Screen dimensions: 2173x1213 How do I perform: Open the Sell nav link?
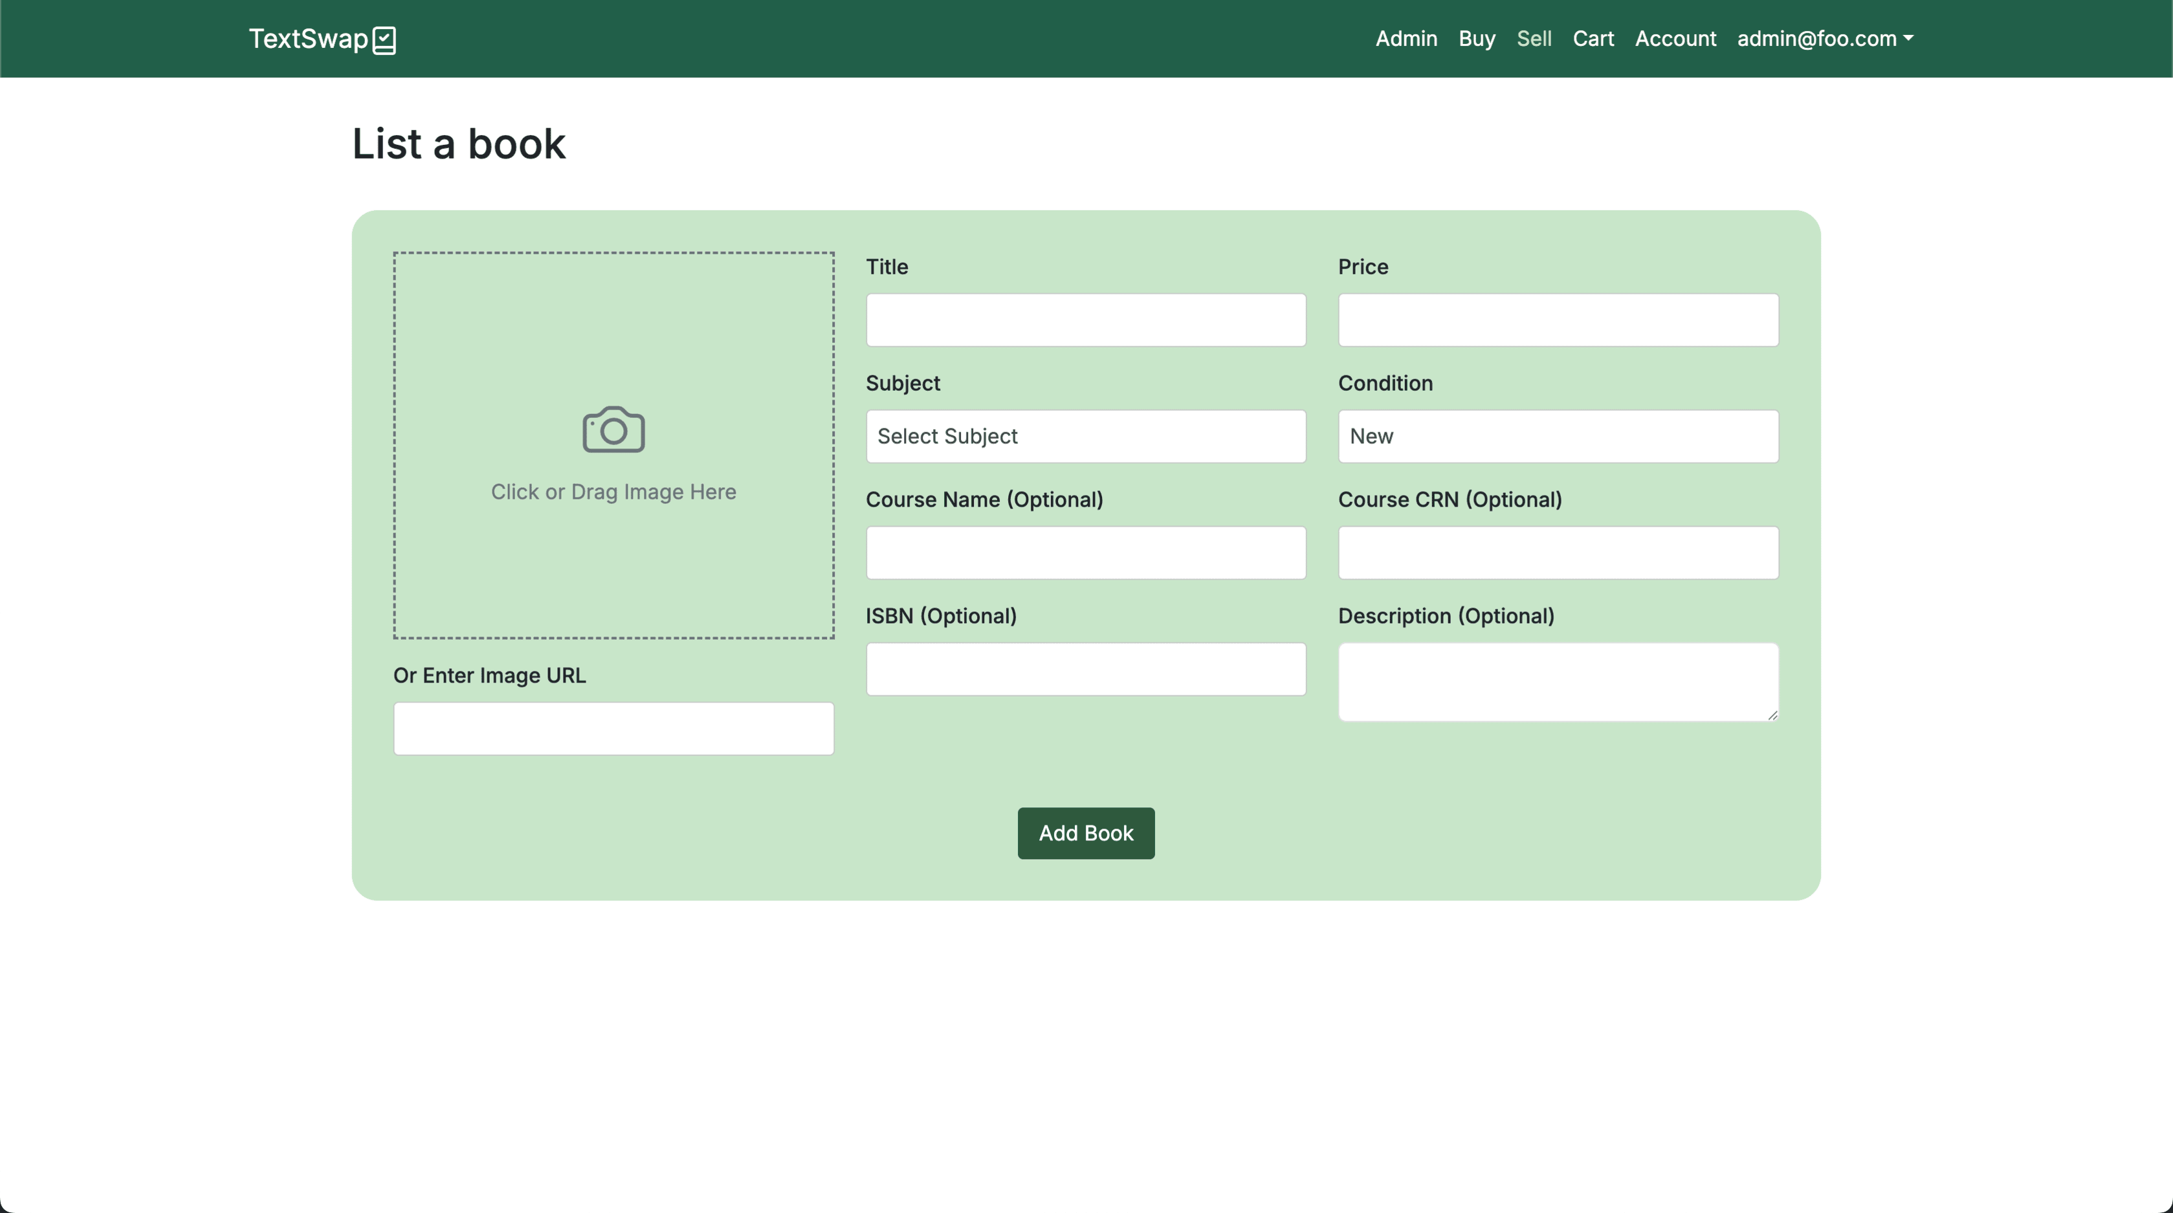1534,39
